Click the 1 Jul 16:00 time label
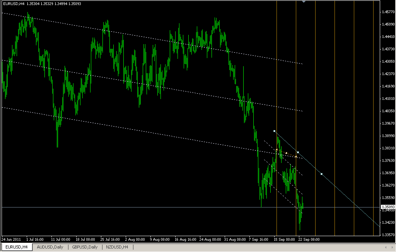Viewport: 396px width, 252px height. click(35, 239)
